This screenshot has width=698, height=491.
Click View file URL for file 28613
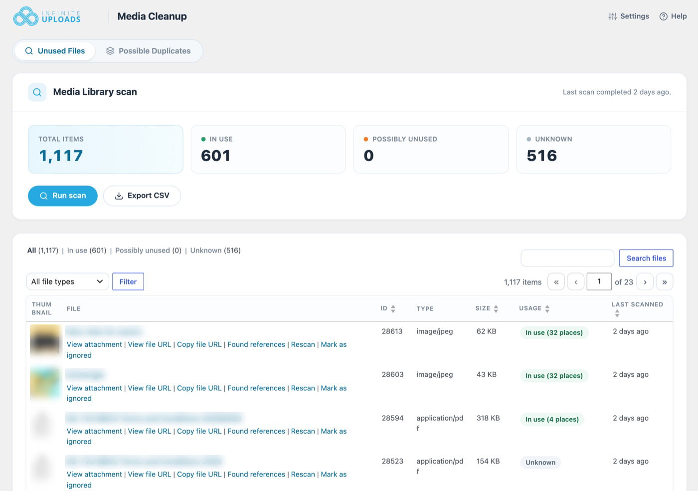point(150,344)
